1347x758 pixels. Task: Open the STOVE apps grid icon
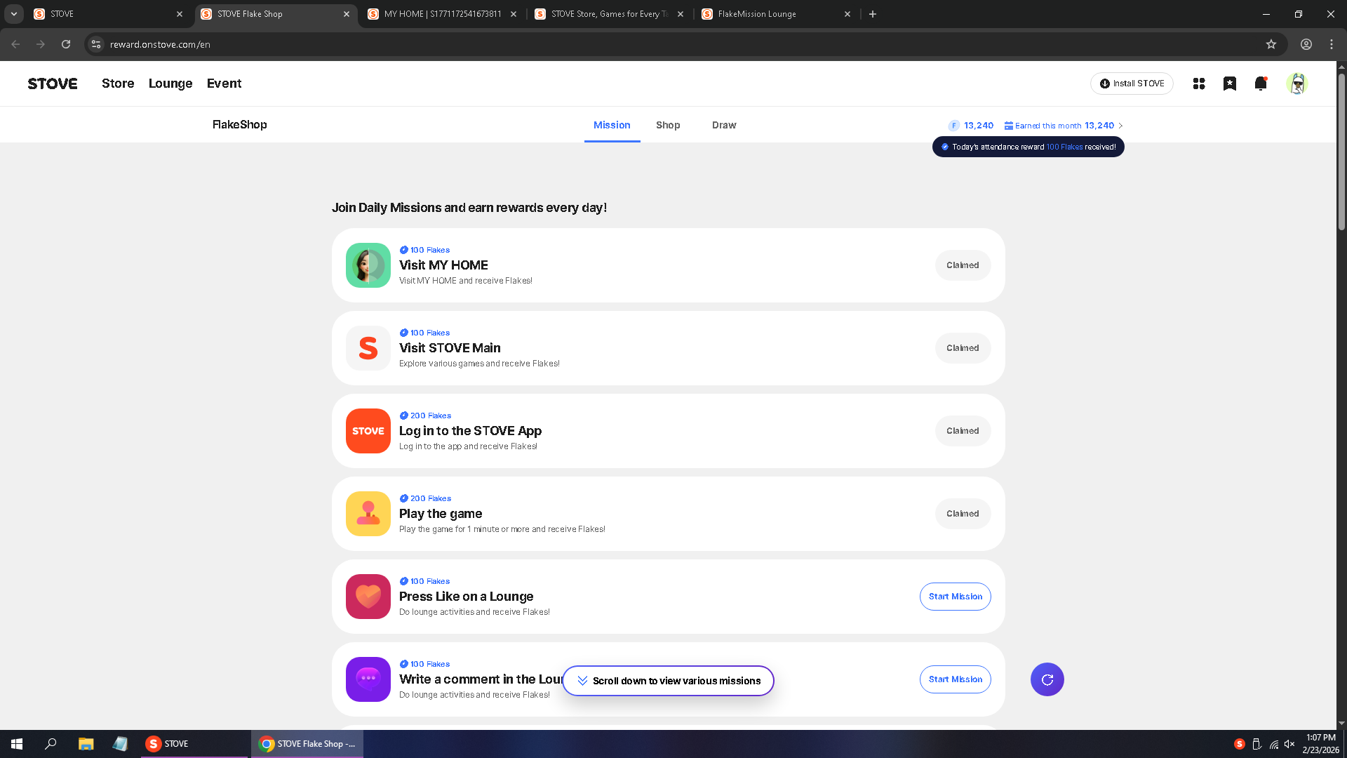coord(1199,84)
